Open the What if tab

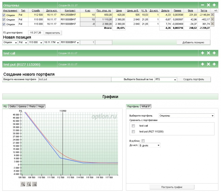pyautogui.click(x=146, y=106)
